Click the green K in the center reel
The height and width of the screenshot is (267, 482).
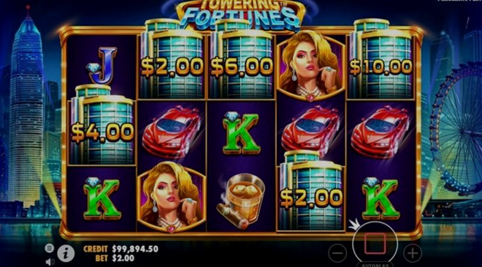[x=242, y=132]
